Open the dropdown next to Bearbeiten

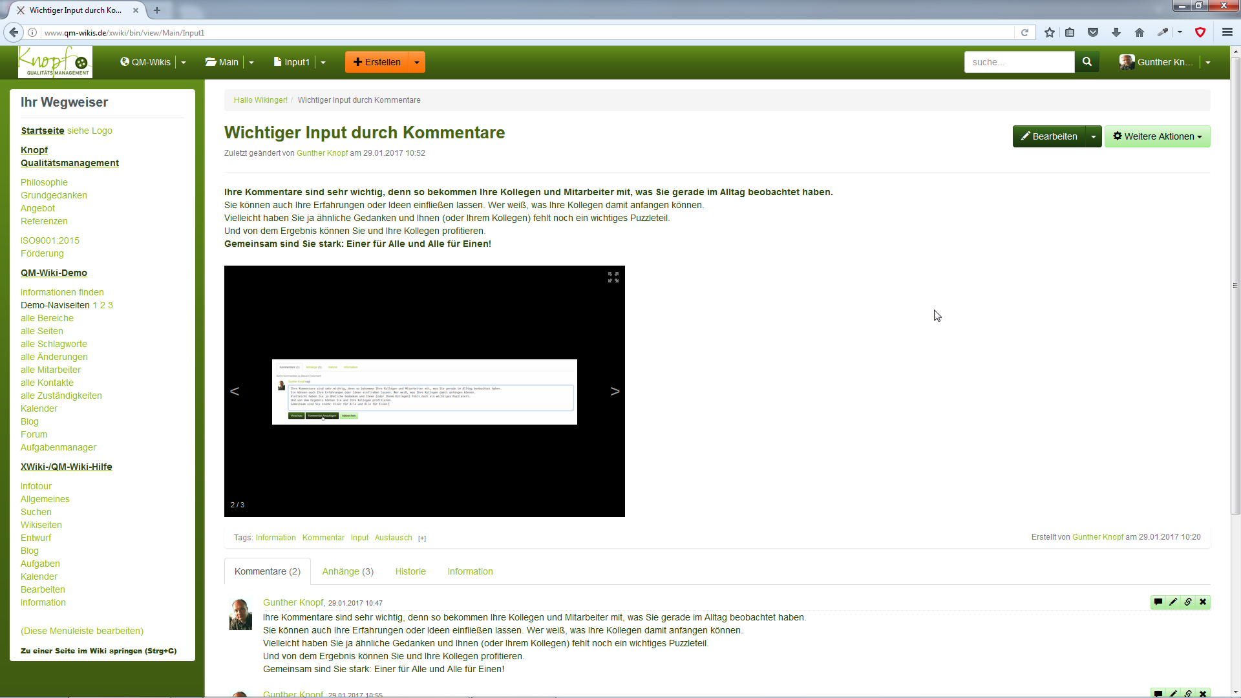(x=1093, y=136)
